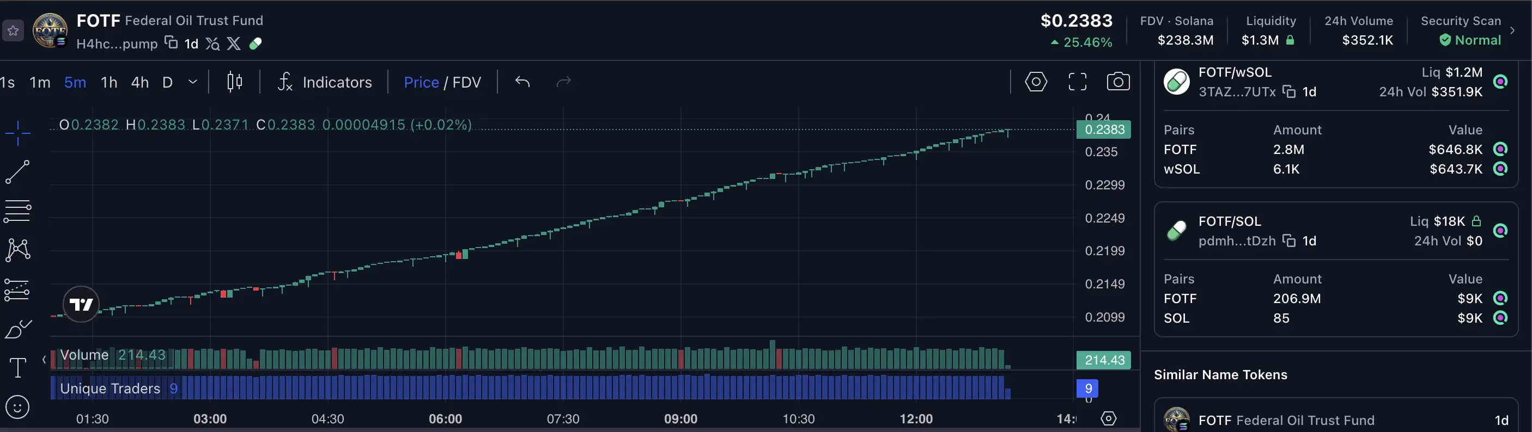Image resolution: width=1532 pixels, height=432 pixels.
Task: Click the 0.2383 current price label
Action: [x=1104, y=129]
